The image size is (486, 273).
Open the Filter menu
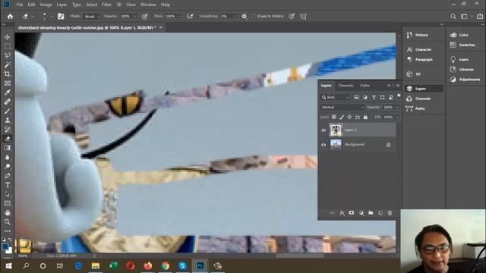click(x=106, y=5)
